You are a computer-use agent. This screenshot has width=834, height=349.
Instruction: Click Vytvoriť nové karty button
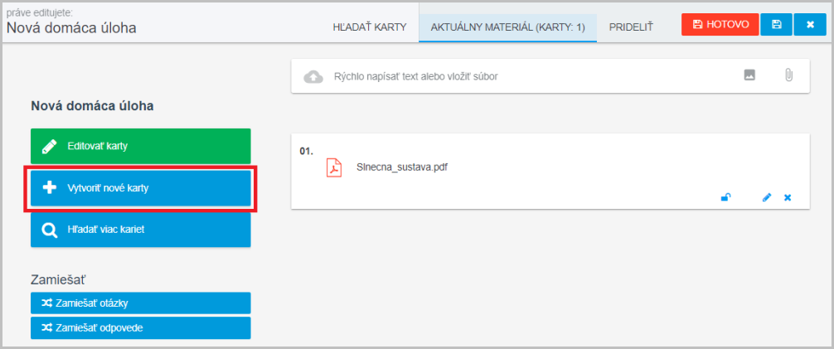[140, 188]
